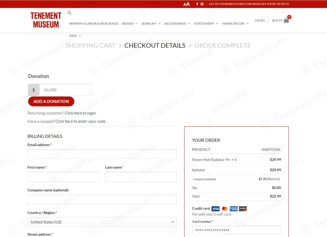Go back to Shopping Cart step

91,46
